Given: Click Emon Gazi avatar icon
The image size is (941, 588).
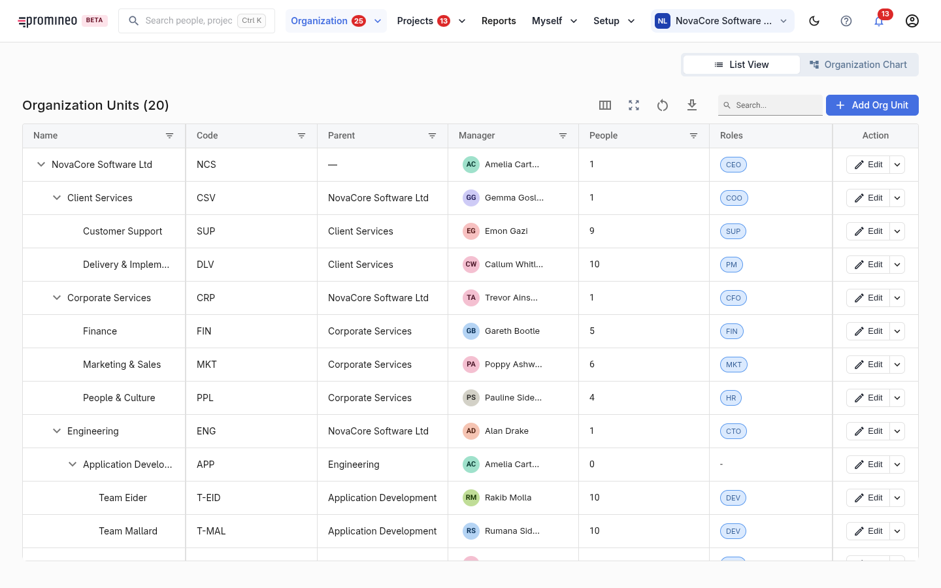Looking at the screenshot, I should point(471,231).
